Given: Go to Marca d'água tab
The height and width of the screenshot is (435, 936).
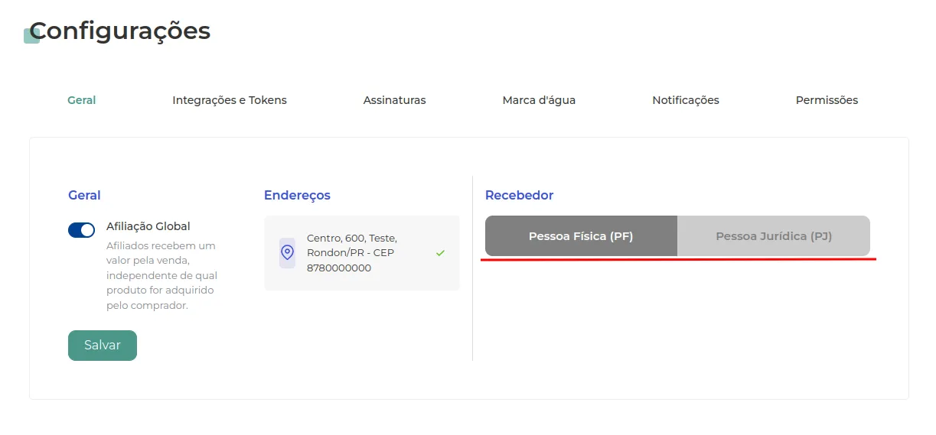Looking at the screenshot, I should (x=539, y=100).
